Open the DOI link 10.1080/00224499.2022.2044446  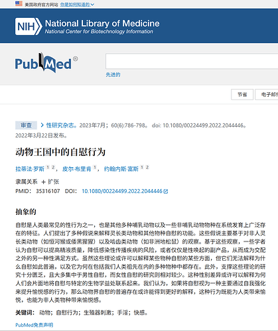pos(122,191)
